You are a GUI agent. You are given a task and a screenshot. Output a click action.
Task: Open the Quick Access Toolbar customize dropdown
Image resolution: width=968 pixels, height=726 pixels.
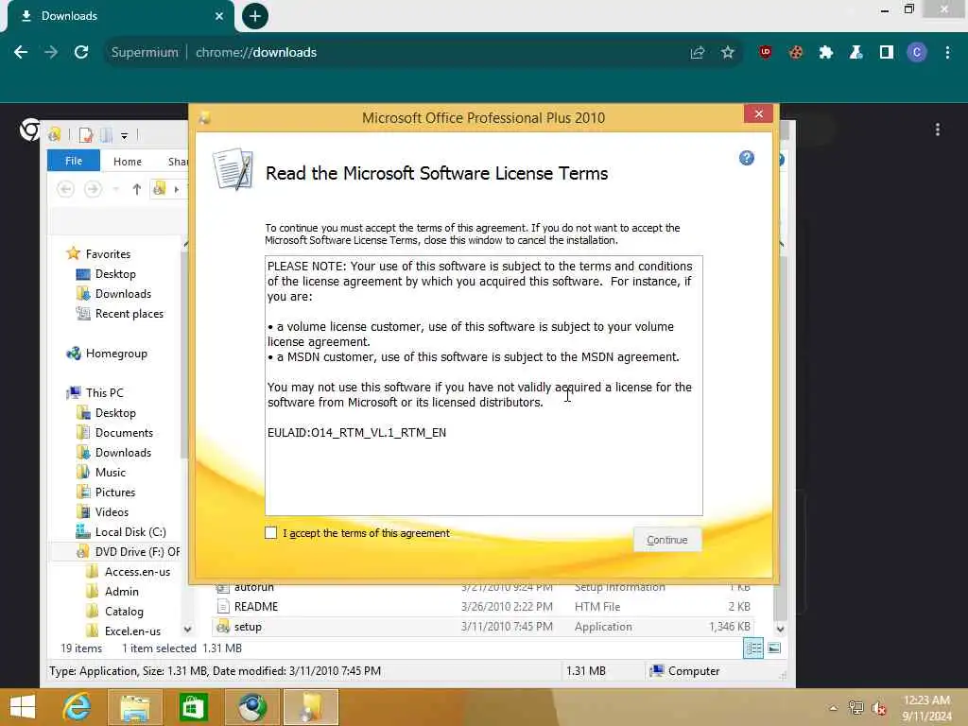[x=124, y=135]
